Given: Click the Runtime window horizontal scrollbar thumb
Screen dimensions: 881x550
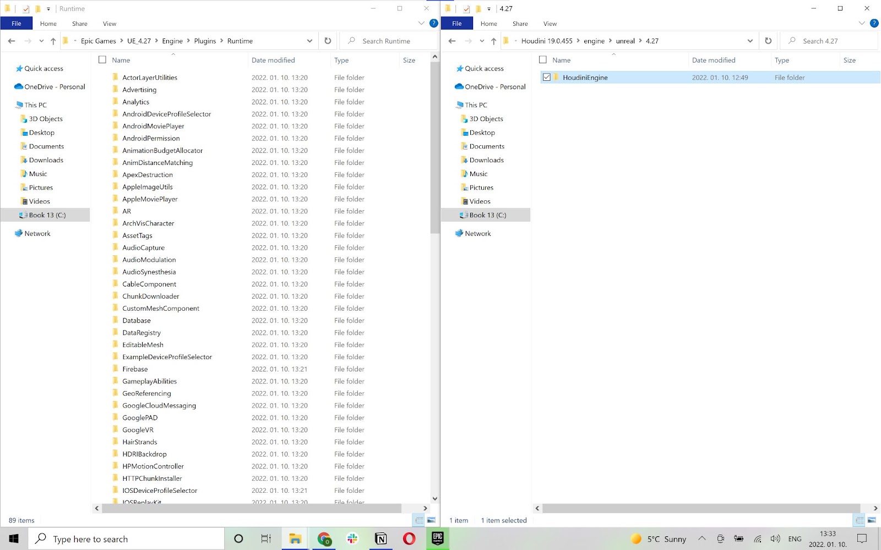Looking at the screenshot, I should (x=252, y=508).
